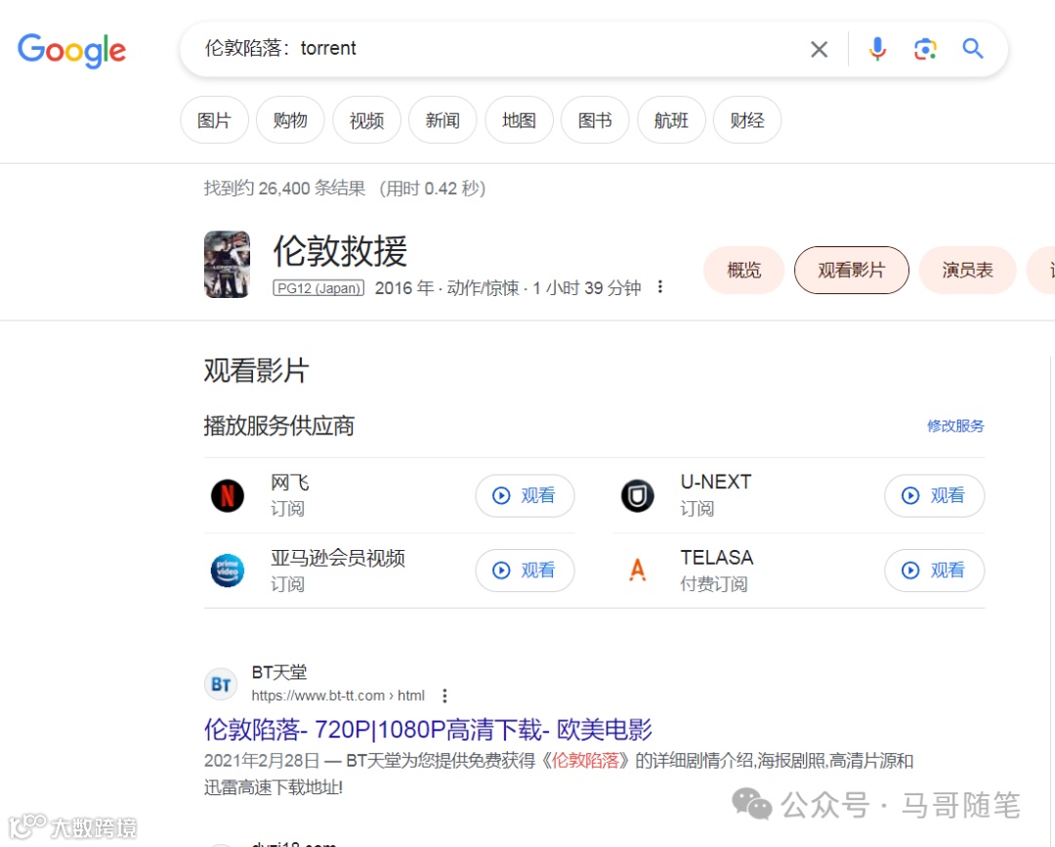Click the https://www.bt-tt.com URL text
Image resolution: width=1055 pixels, height=847 pixels.
[338, 696]
